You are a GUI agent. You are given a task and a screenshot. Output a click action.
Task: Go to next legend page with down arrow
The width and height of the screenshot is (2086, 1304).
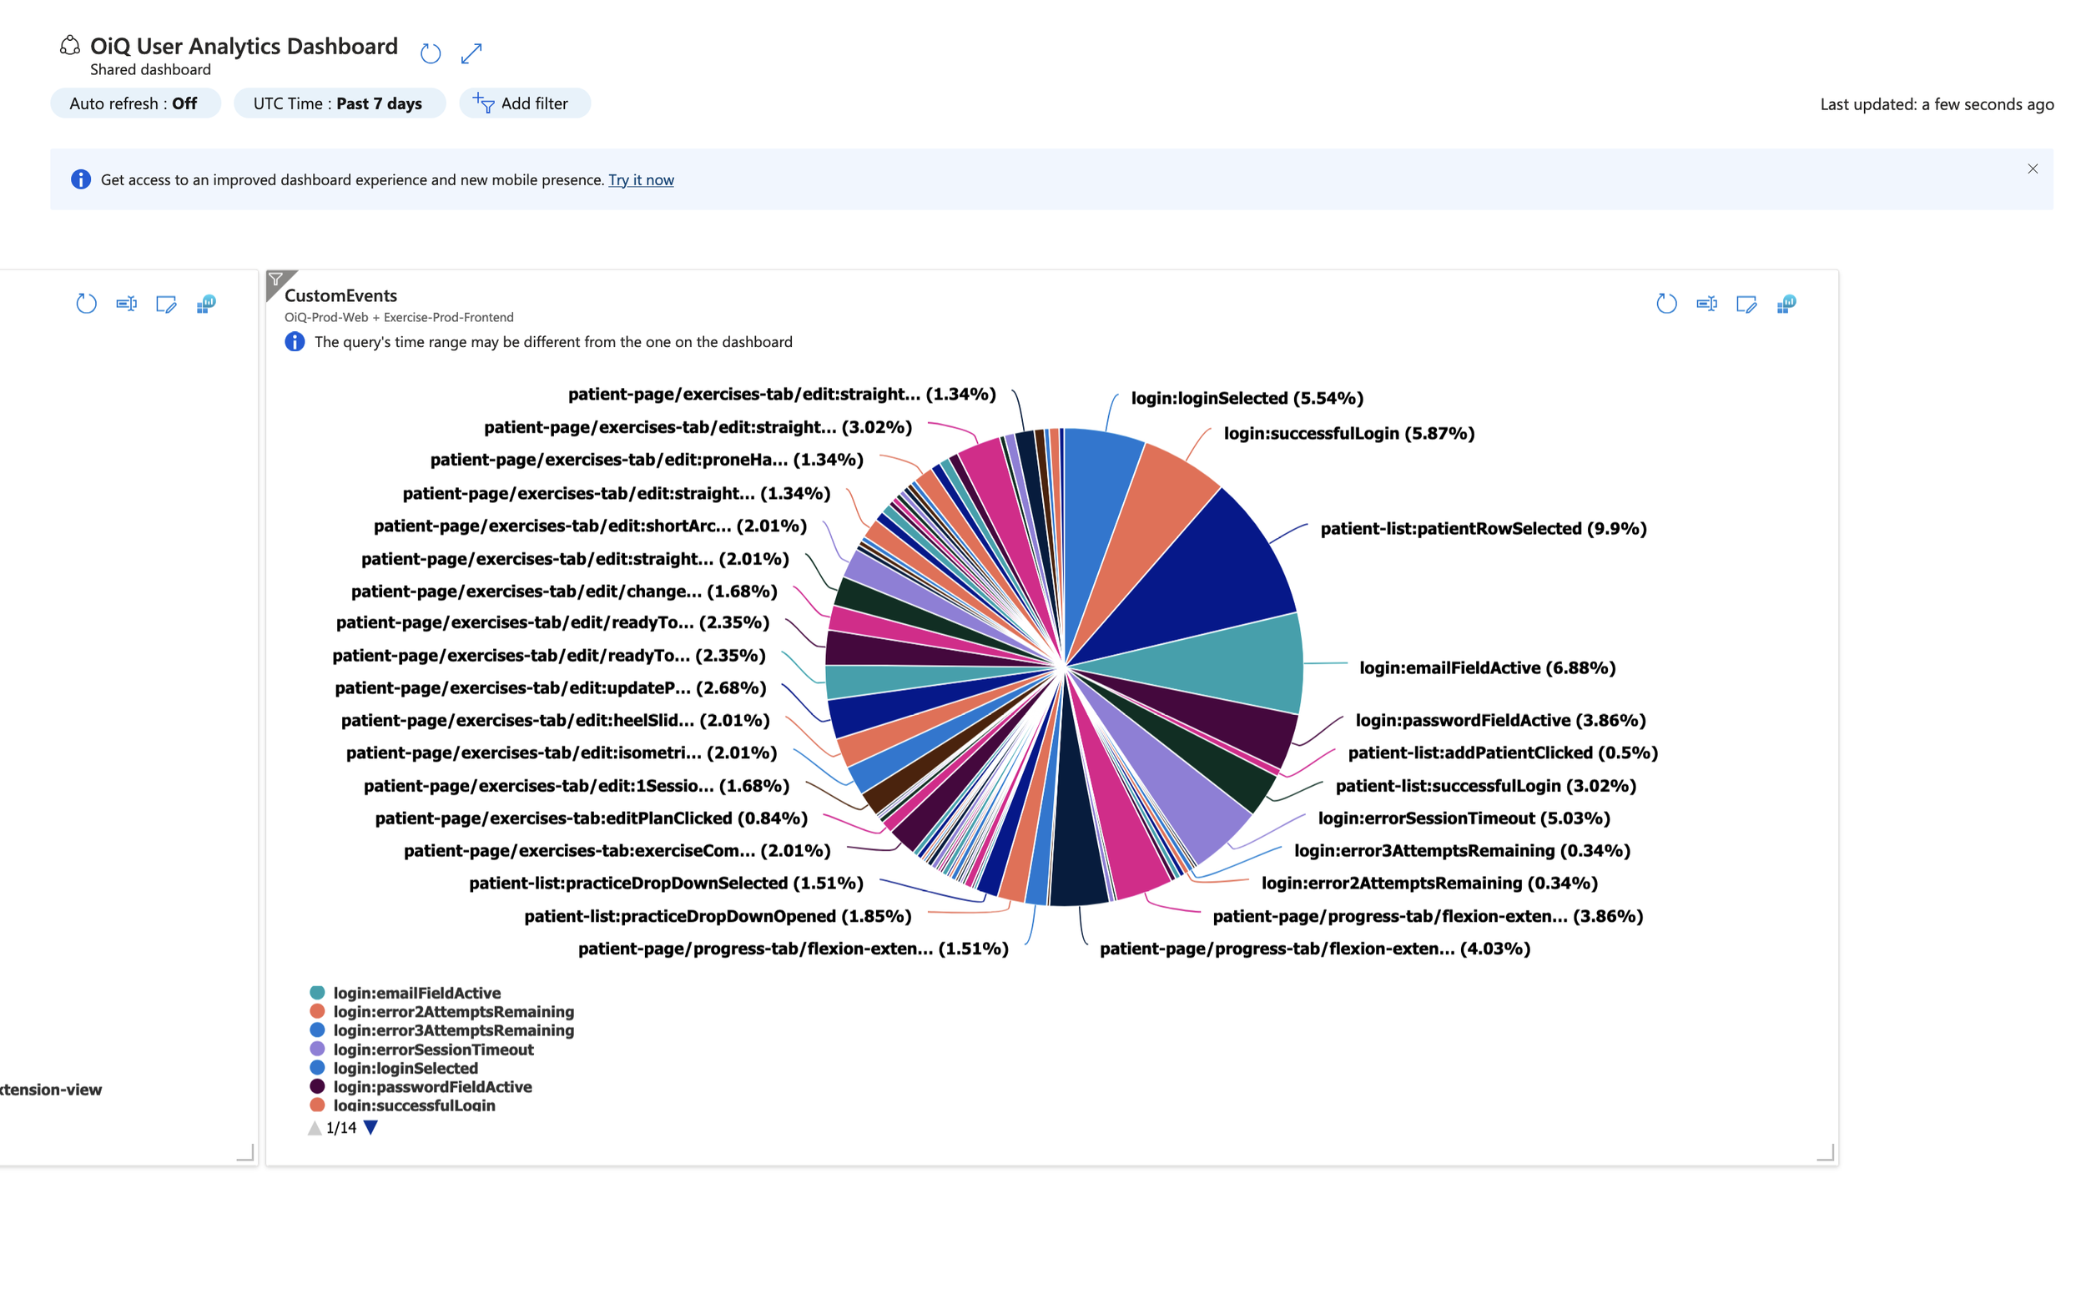(x=370, y=1127)
